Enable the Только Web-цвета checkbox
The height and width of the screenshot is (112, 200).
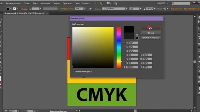click(73, 72)
